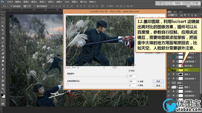Screen dimensions: 202x113
Task: Toggle Quick Mask mode icon
Action: 3,100
